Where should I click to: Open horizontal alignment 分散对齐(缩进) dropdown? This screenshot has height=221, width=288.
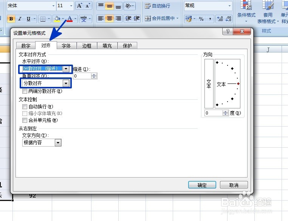[66, 69]
